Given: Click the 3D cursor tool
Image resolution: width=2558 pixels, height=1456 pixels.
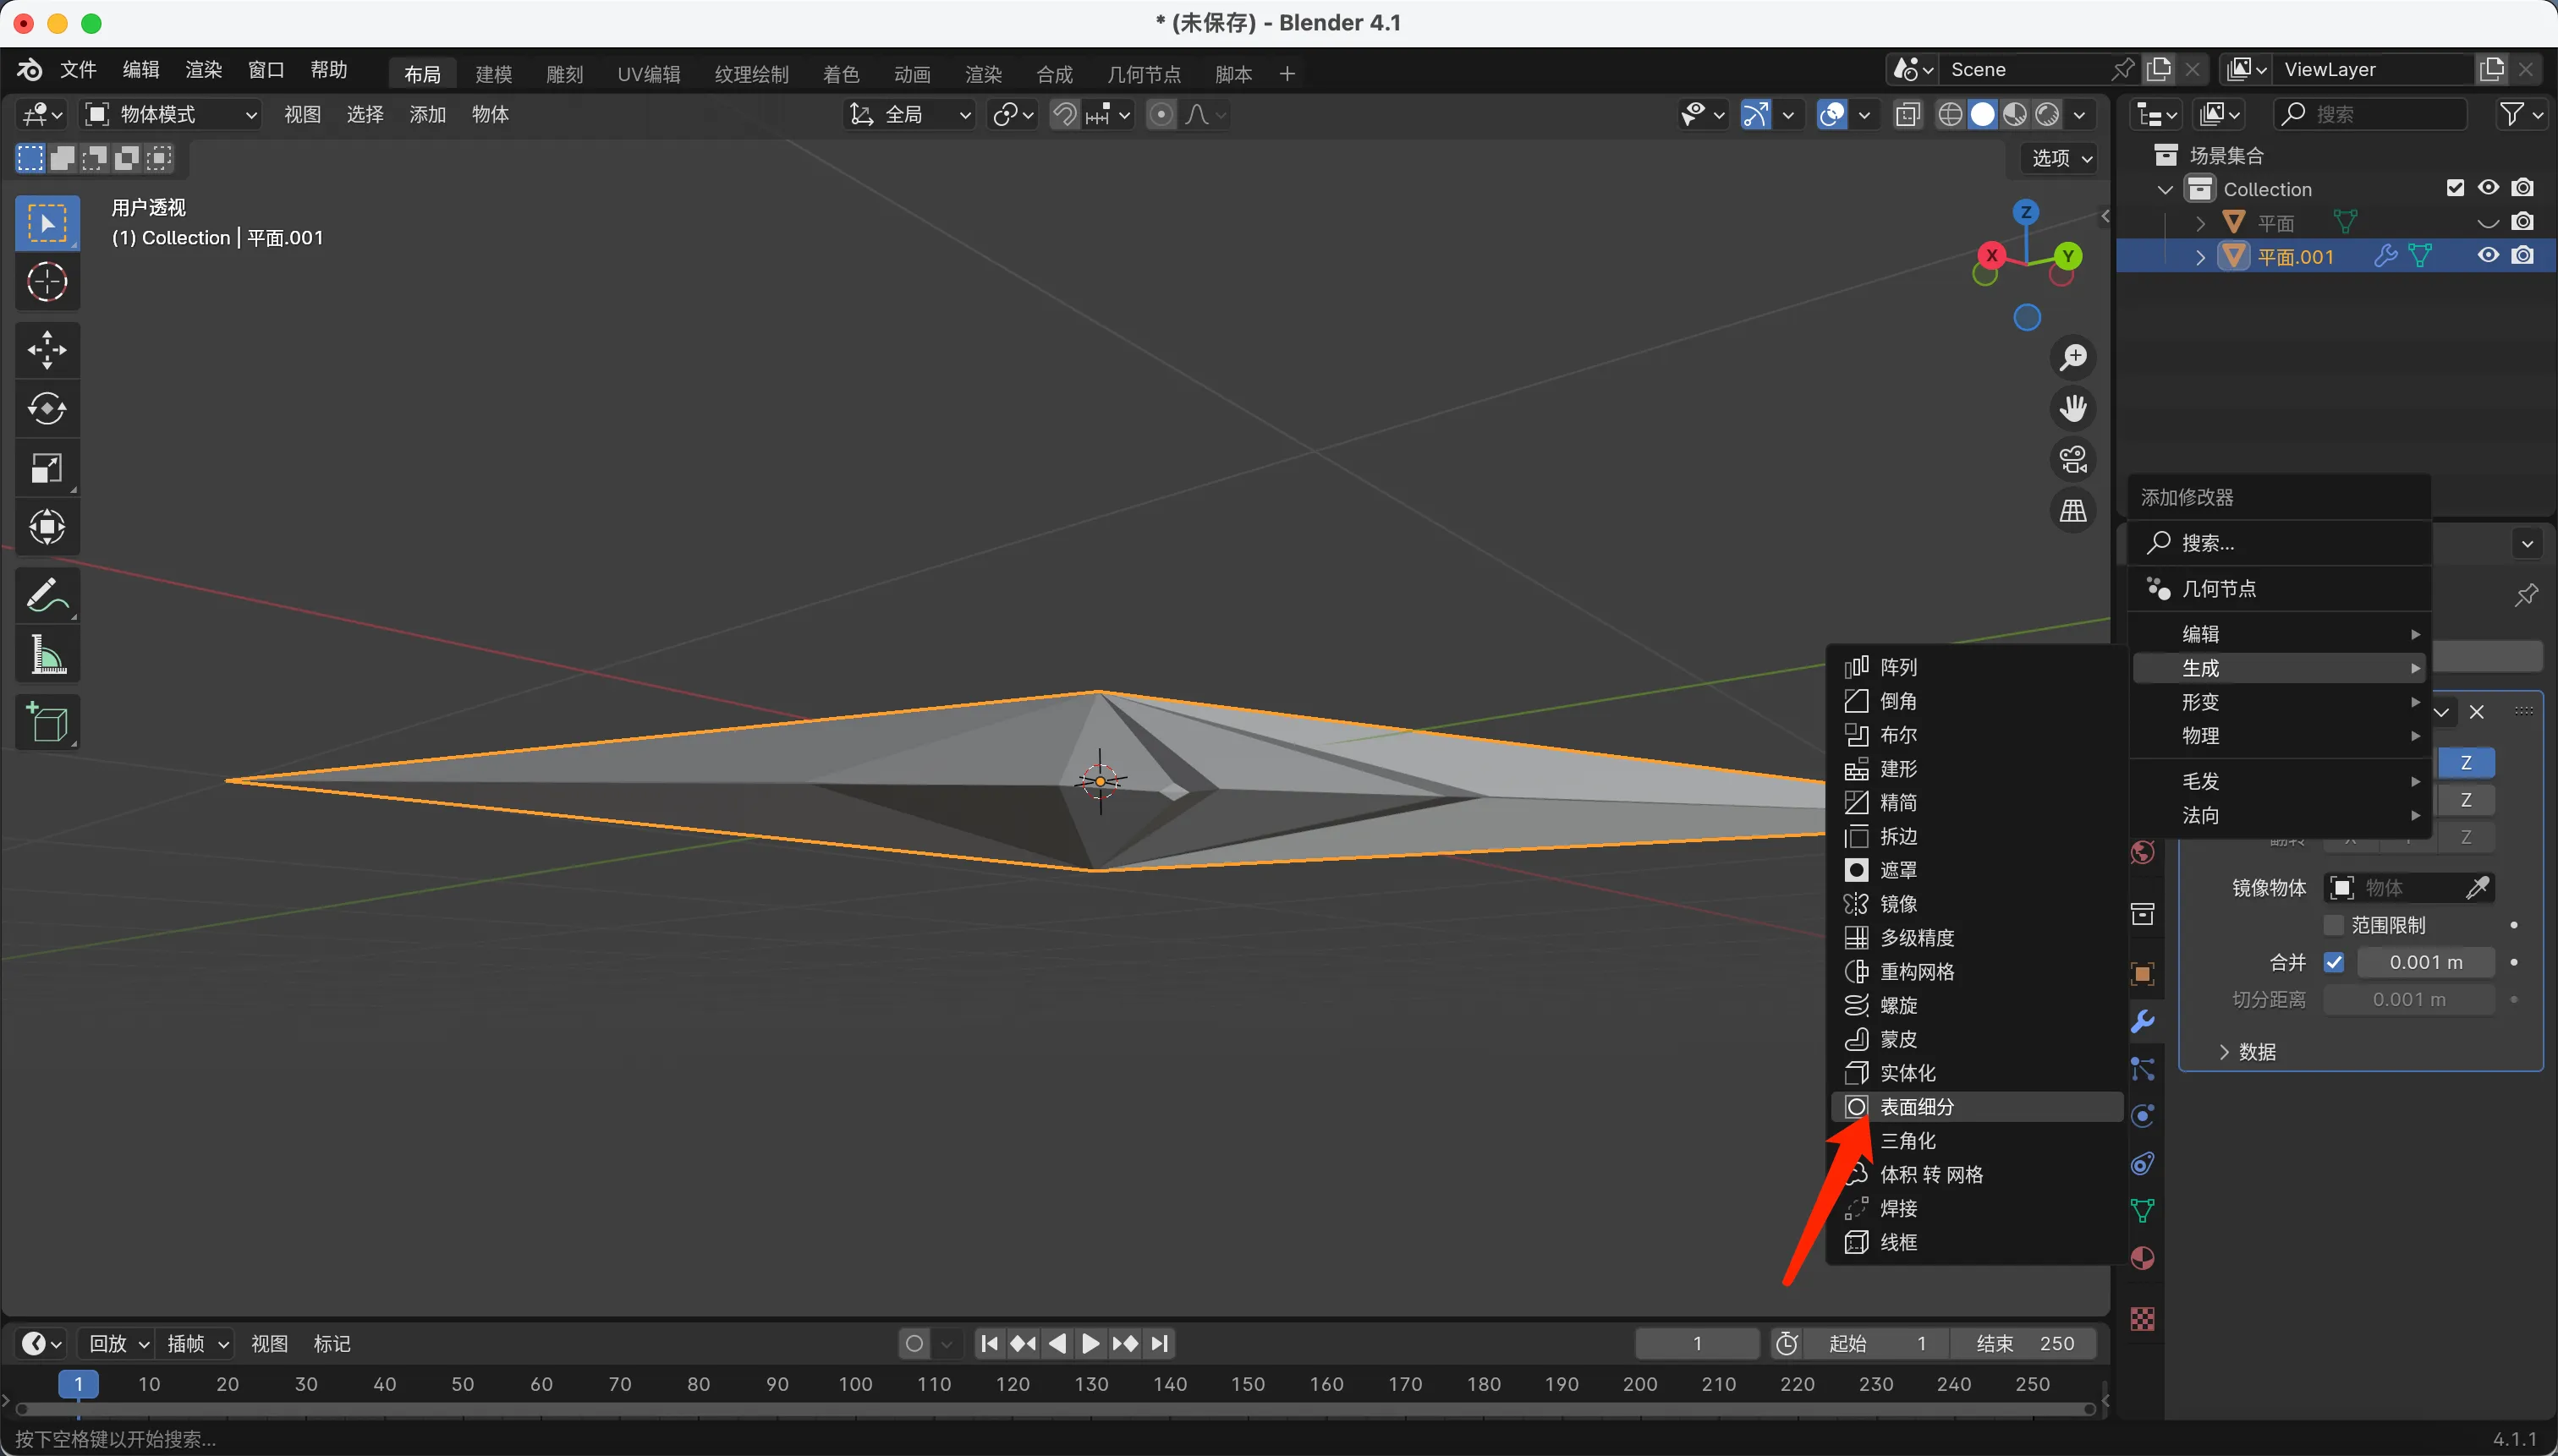Looking at the screenshot, I should pos(47,282).
